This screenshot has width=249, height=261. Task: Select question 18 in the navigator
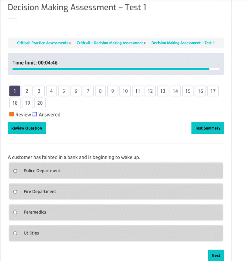tap(15, 103)
